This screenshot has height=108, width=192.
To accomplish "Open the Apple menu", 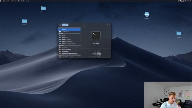I will coord(1,1).
